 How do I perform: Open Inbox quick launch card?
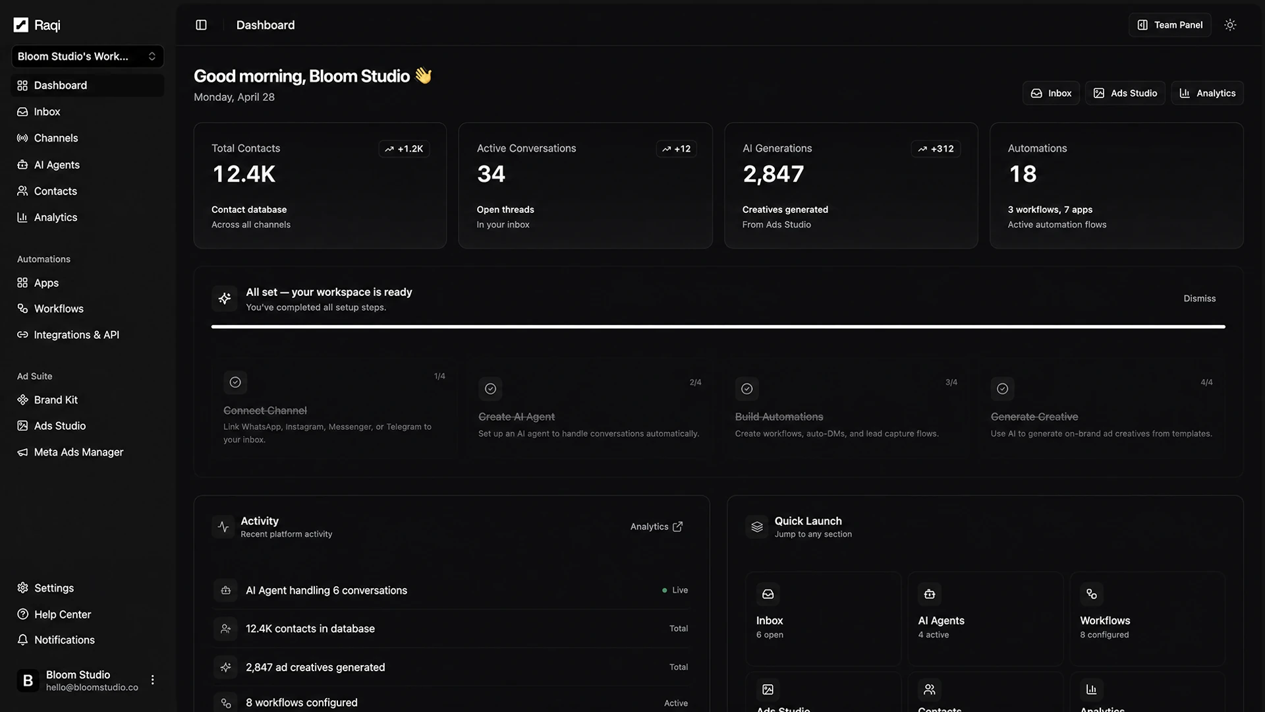[x=823, y=618]
